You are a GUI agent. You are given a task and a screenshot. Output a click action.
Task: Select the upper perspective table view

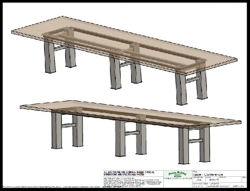point(124,60)
